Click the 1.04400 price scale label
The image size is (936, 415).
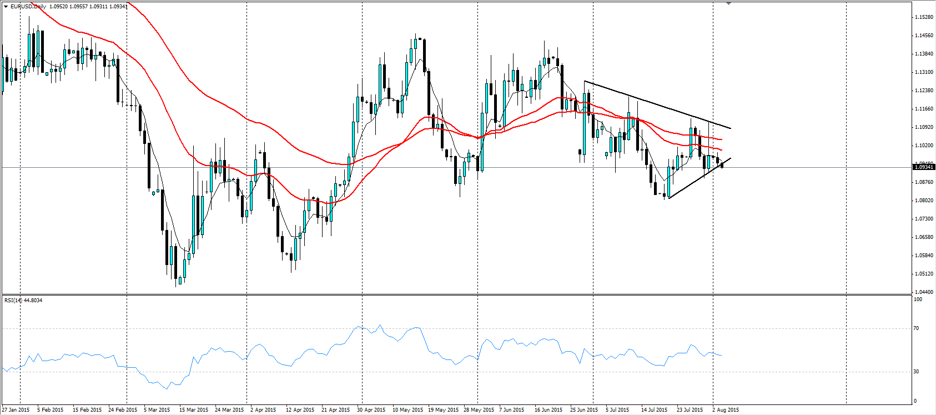924,292
